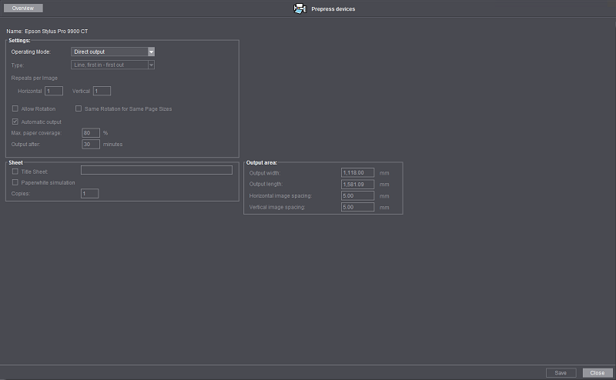Open the Overview tab
This screenshot has width=616, height=380.
tap(22, 8)
